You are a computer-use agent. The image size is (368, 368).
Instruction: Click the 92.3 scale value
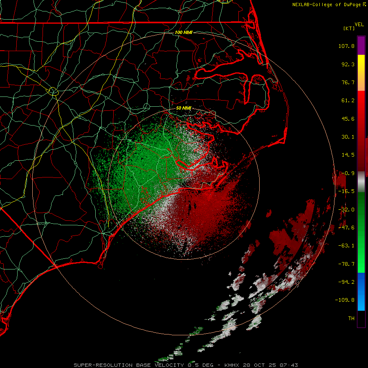pyautogui.click(x=348, y=64)
